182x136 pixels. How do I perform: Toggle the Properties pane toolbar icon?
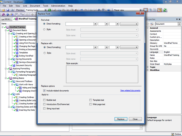tap(160, 10)
